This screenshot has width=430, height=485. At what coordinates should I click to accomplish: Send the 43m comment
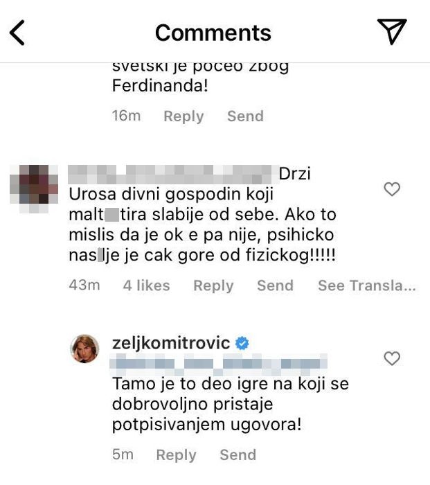(275, 285)
